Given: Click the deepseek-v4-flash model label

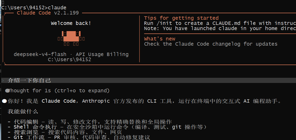Looking at the screenshot, I should tap(40, 54).
